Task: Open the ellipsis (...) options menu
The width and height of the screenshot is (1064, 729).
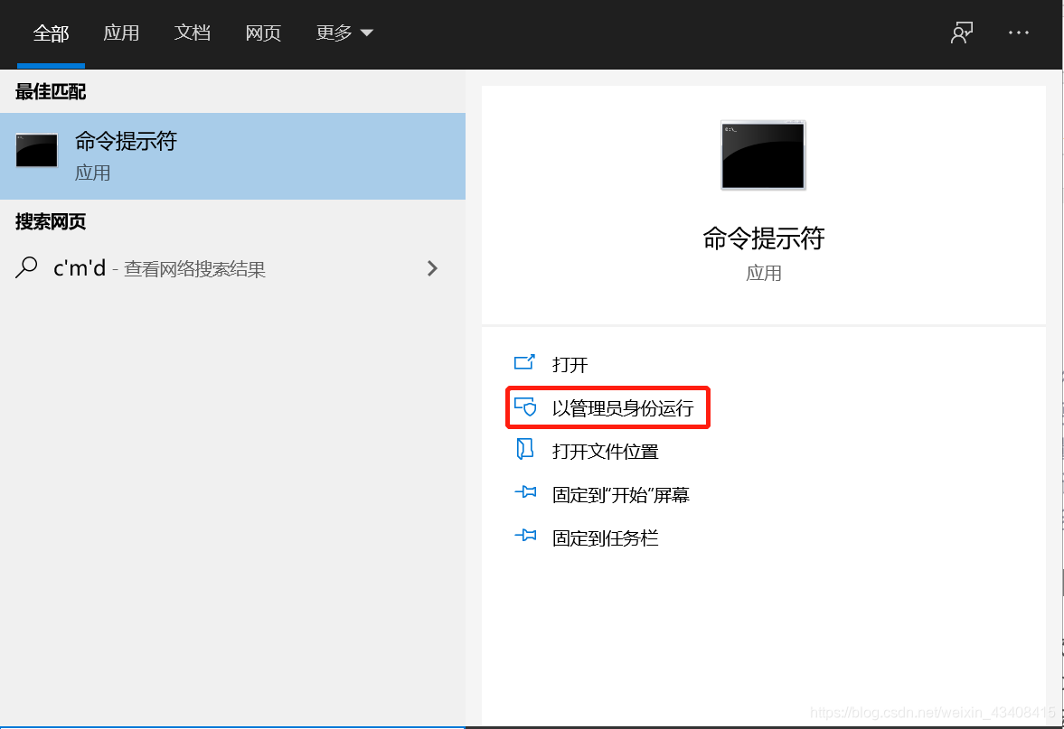Action: pyautogui.click(x=1018, y=33)
